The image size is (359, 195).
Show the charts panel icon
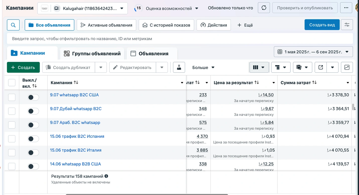pos(347,67)
